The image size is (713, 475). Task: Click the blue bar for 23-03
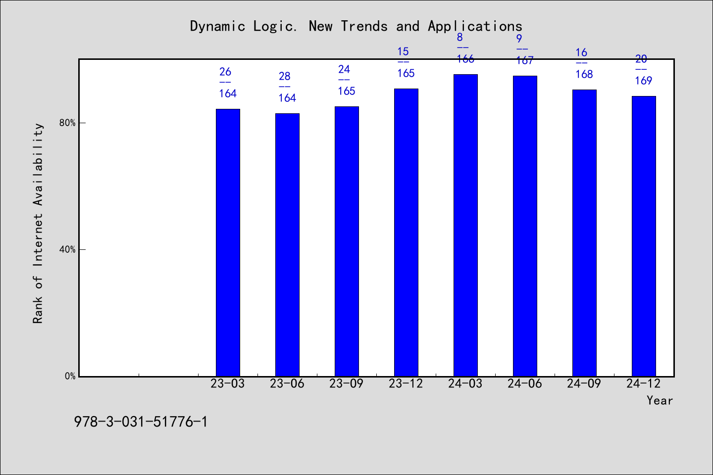[x=228, y=242]
